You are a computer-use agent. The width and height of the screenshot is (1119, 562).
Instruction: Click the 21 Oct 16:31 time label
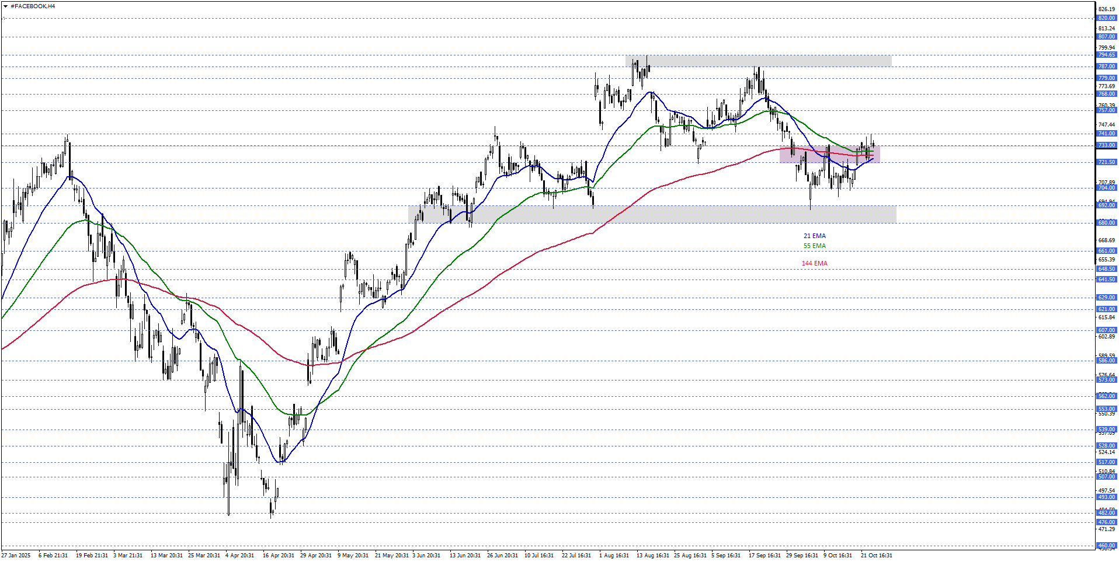coord(876,556)
